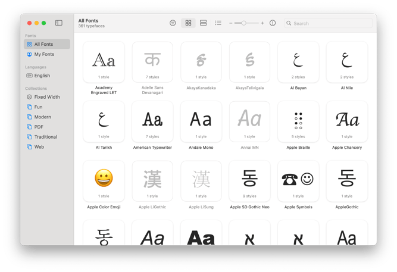Viewport: 397px width, 272px height.
Task: Adjust the preview size slider knob
Action: 243,23
